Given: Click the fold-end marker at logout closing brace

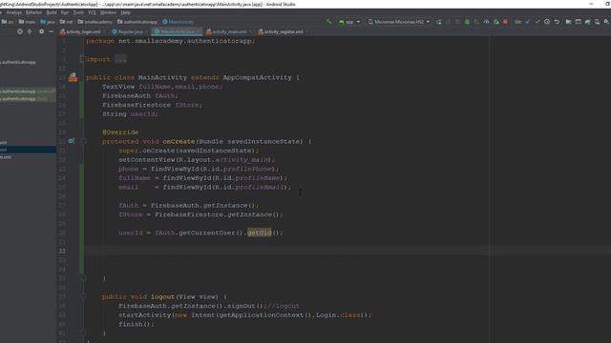Looking at the screenshot, I should tap(83, 333).
